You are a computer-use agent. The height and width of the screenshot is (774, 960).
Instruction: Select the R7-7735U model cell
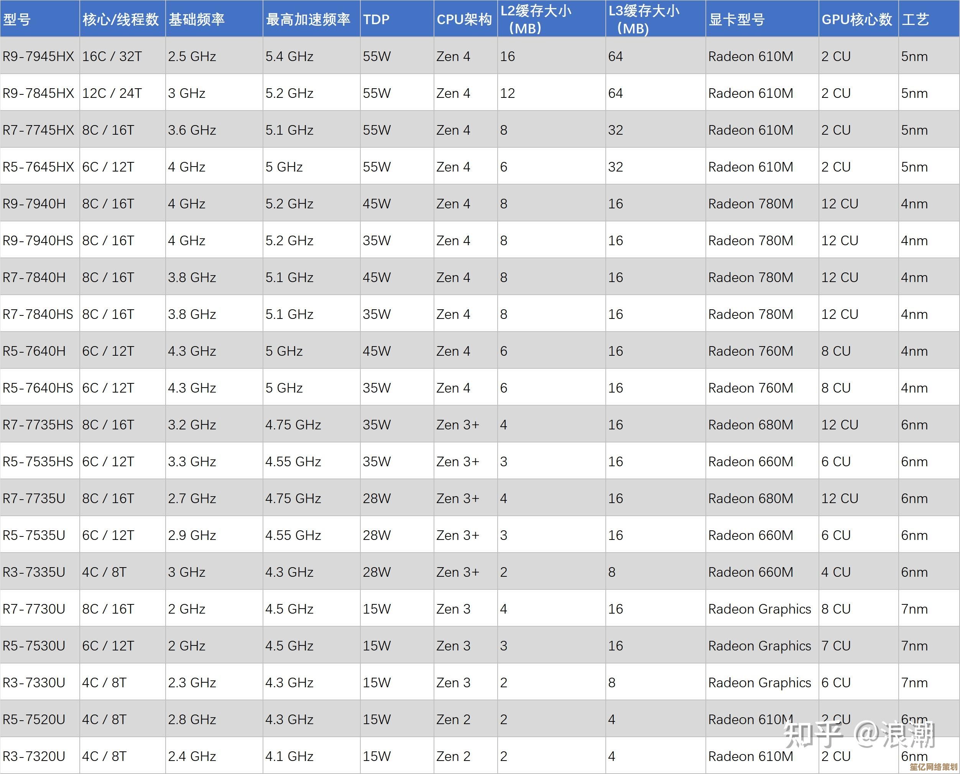click(34, 498)
